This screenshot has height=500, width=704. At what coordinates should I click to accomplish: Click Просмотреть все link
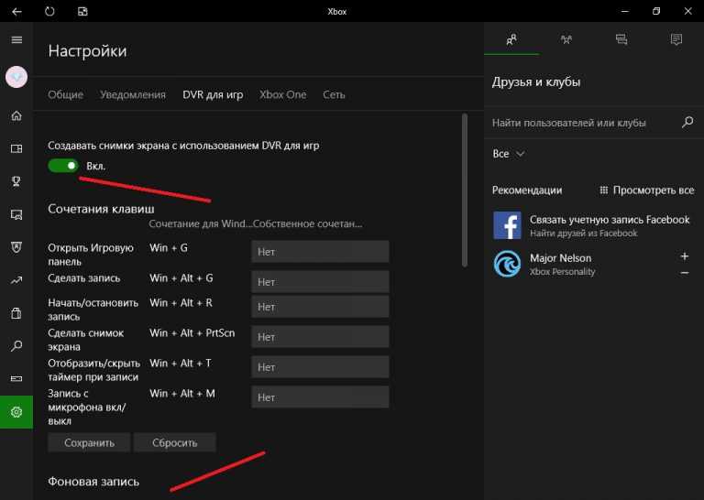647,190
